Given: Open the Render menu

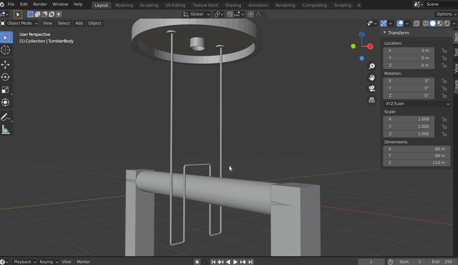Looking at the screenshot, I should (40, 4).
